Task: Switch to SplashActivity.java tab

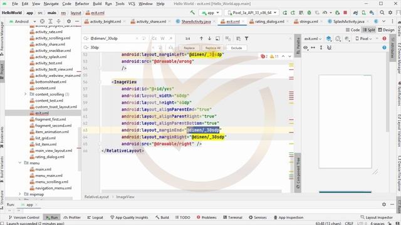Action: [x=348, y=22]
